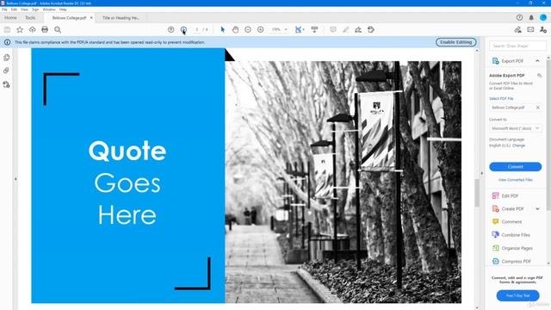Open the View menu

point(24,9)
